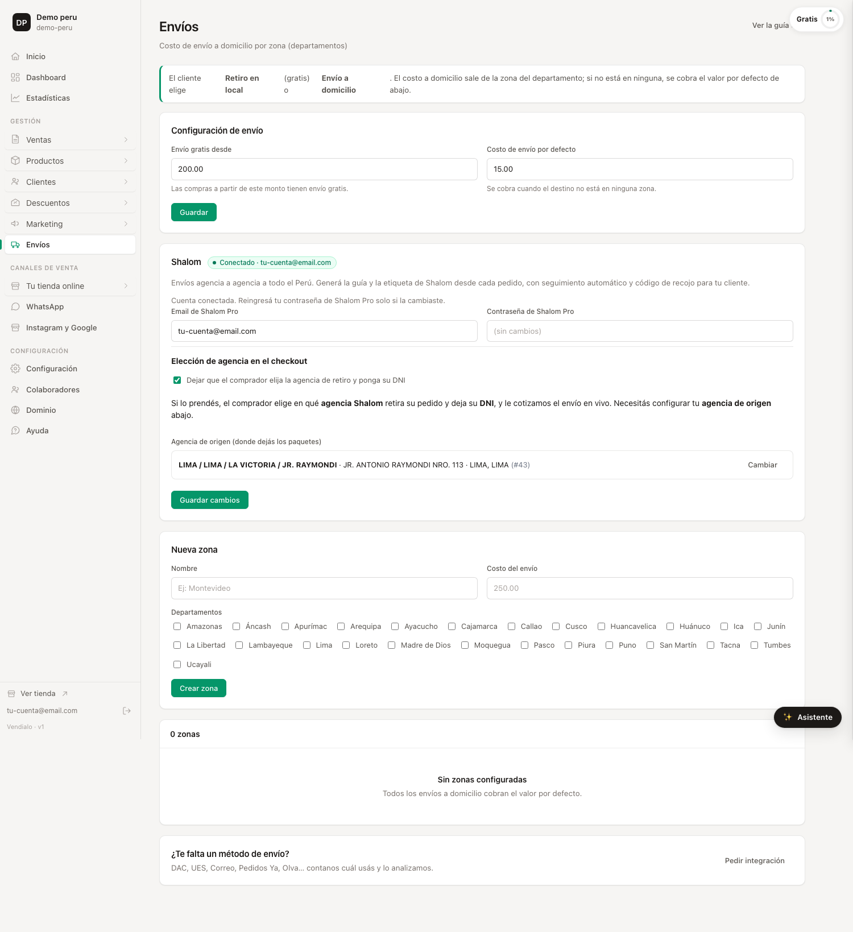Click the Configuración gear icon
853x932 pixels.
(15, 368)
